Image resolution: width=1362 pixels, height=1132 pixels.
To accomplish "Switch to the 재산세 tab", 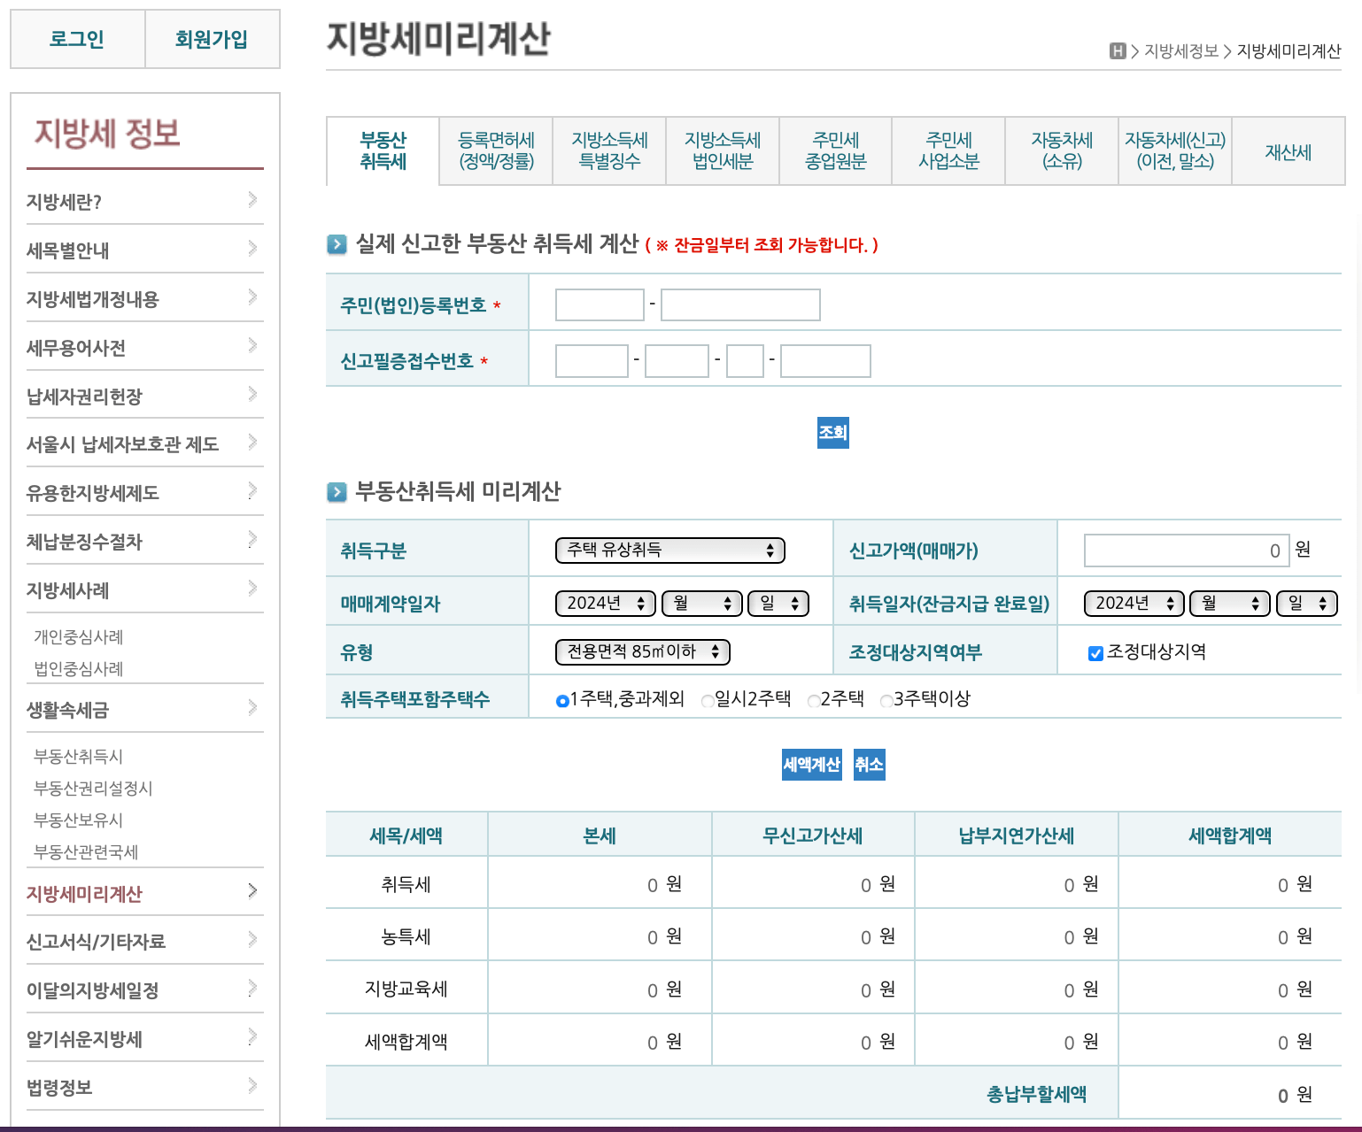I will (1288, 151).
